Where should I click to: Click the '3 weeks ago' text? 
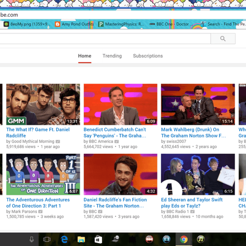52,216
